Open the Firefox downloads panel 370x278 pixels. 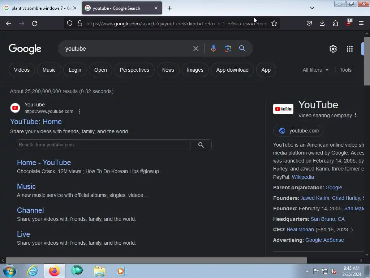coord(322,23)
